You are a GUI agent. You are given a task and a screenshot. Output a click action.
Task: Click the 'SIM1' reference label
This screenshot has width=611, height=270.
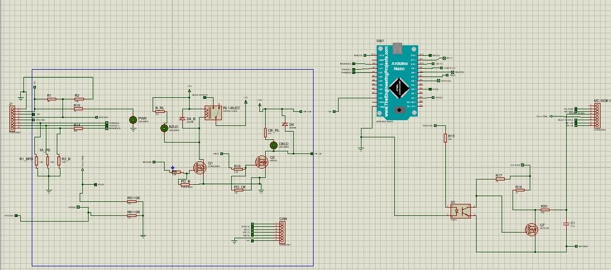380,41
